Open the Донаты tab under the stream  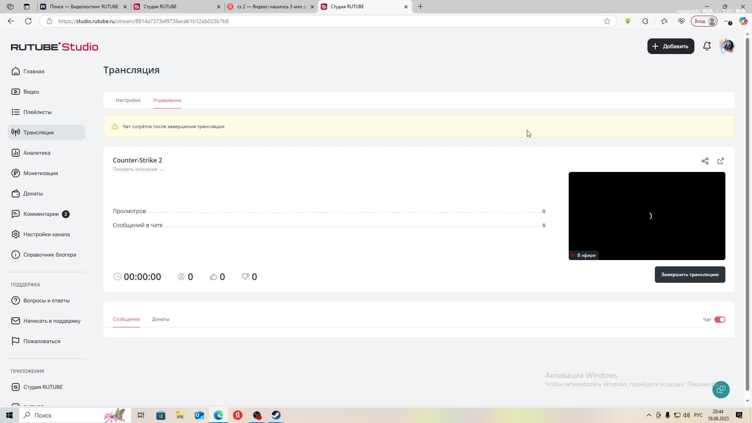[161, 319]
